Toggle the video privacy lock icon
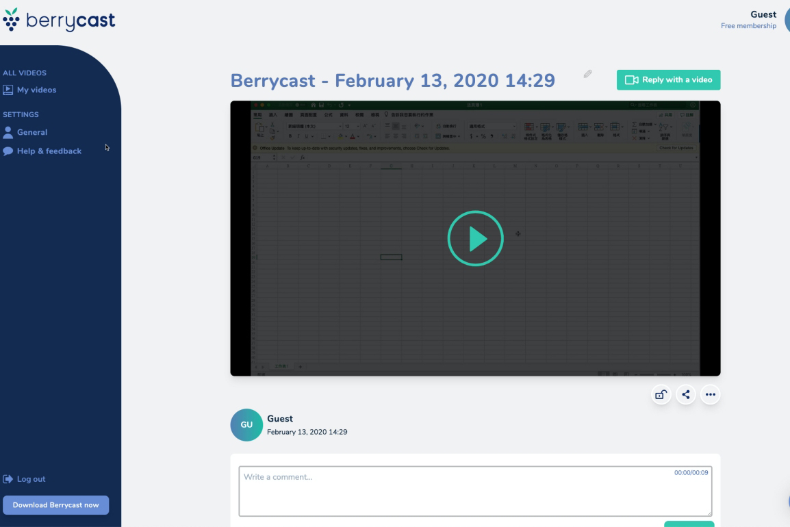The image size is (790, 527). pyautogui.click(x=661, y=394)
